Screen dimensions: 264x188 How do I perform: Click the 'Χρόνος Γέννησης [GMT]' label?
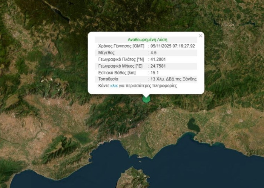(x=121, y=46)
